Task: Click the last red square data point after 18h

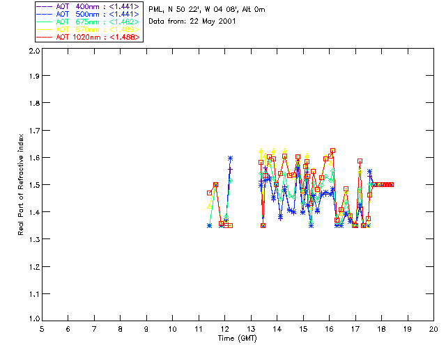Action: pos(392,184)
